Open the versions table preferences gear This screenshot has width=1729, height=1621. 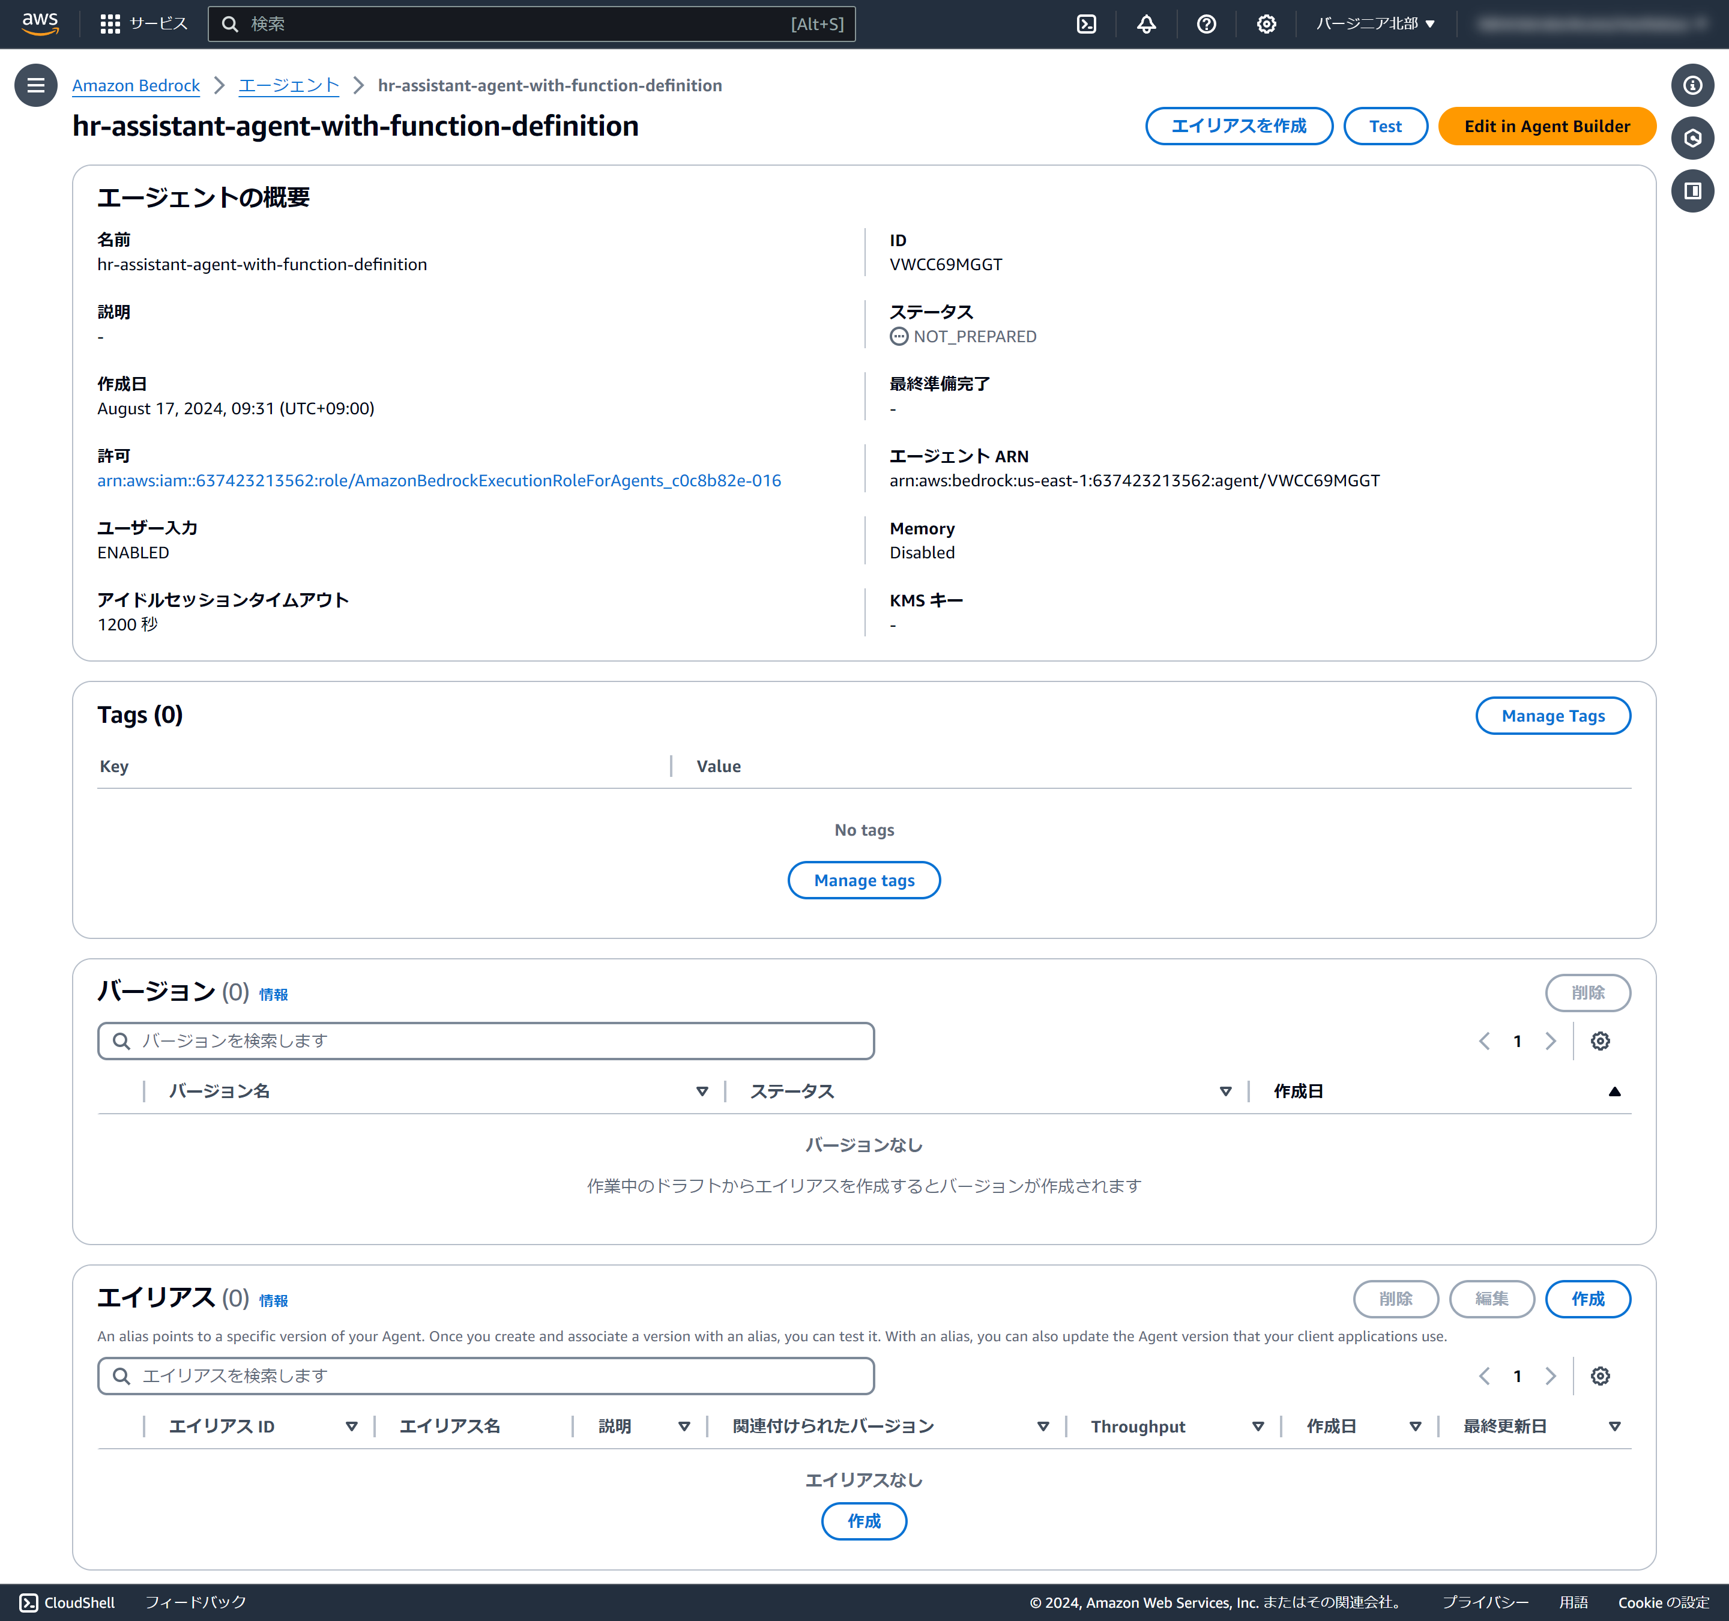[1599, 1041]
